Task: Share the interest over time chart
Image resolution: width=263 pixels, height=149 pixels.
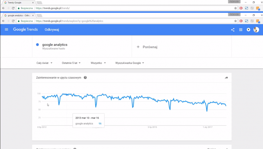Action: (x=226, y=78)
